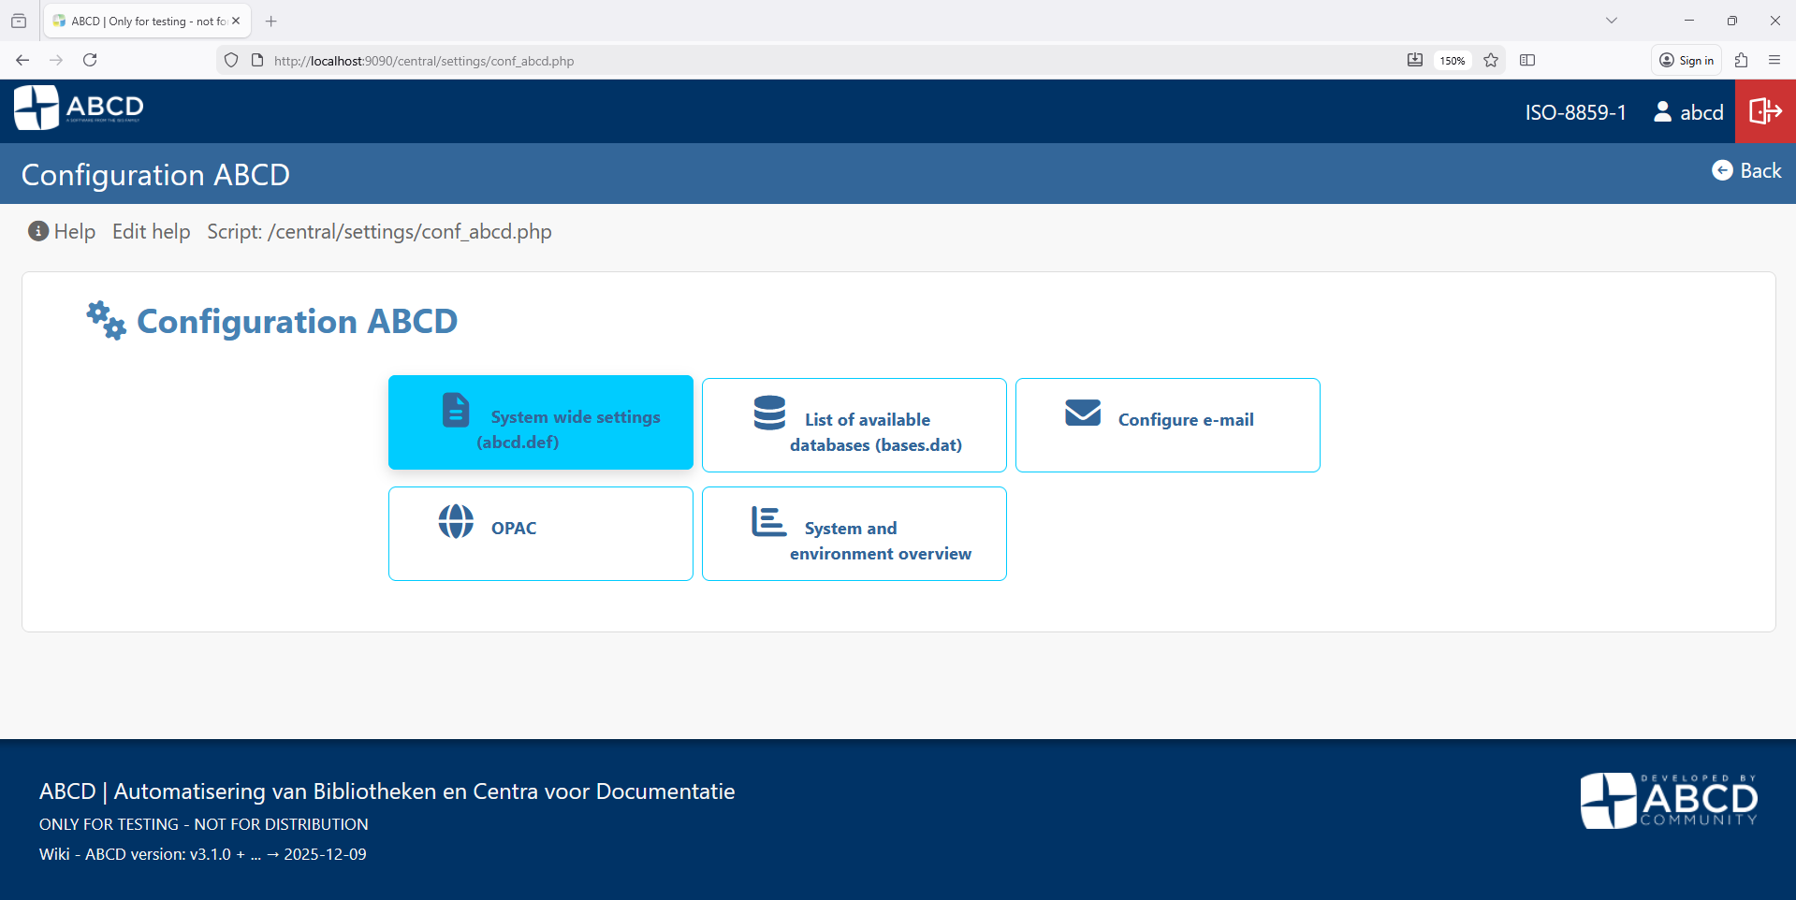Viewport: 1796px width, 900px height.
Task: Open the downloads panel arrow
Action: pos(1414,59)
